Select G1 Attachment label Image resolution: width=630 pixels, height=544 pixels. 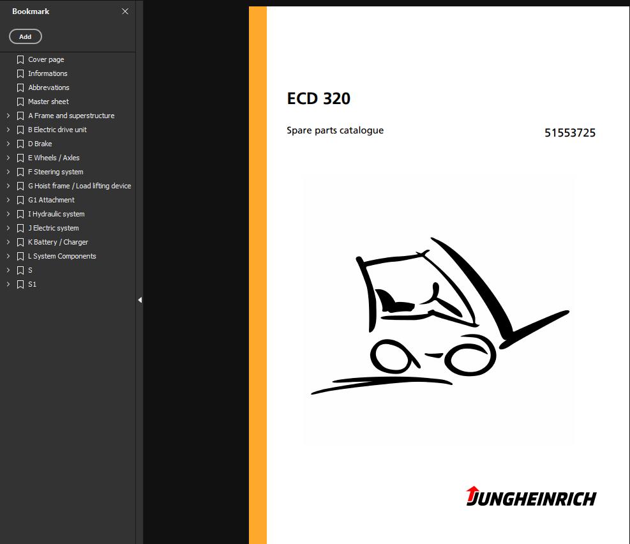pos(51,200)
